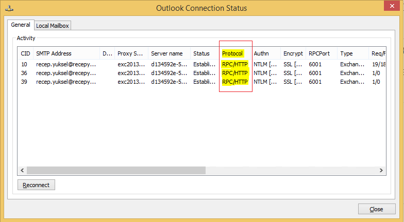Select SMTP address in CID 36 row
404x222 pixels.
[x=66, y=73]
